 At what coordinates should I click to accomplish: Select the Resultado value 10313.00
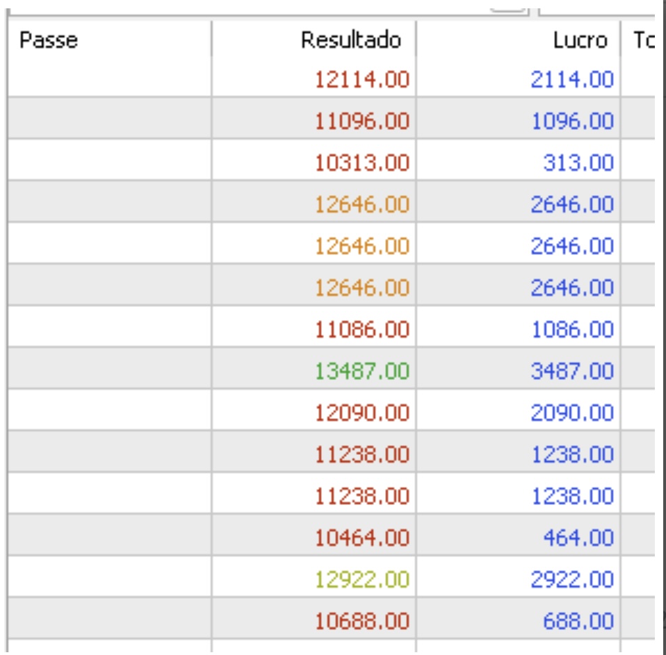(x=362, y=163)
